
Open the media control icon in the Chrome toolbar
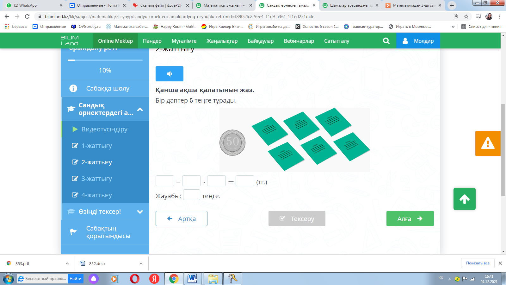click(x=478, y=16)
